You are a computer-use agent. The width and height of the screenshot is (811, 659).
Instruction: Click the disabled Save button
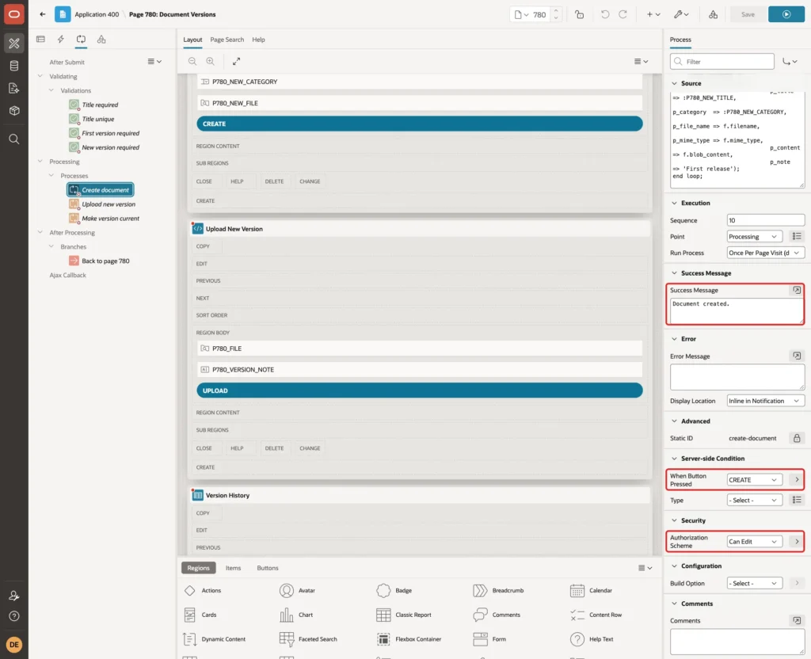tap(748, 14)
